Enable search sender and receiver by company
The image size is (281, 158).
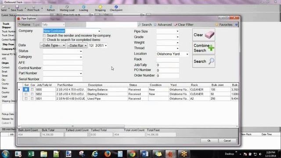44,36
